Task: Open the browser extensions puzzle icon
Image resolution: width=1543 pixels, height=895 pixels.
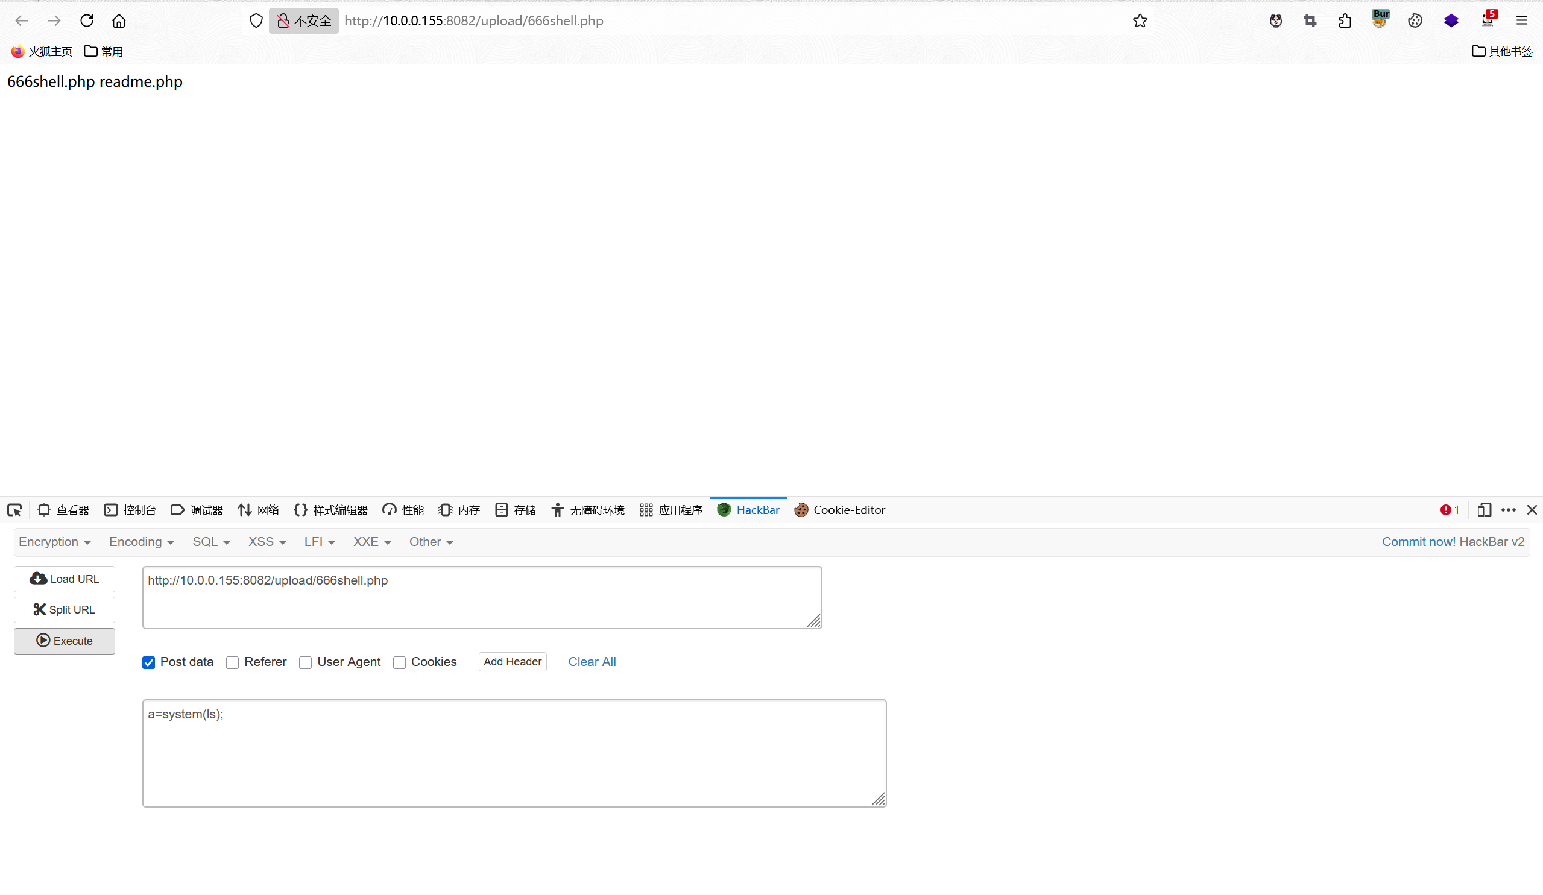Action: [1345, 21]
